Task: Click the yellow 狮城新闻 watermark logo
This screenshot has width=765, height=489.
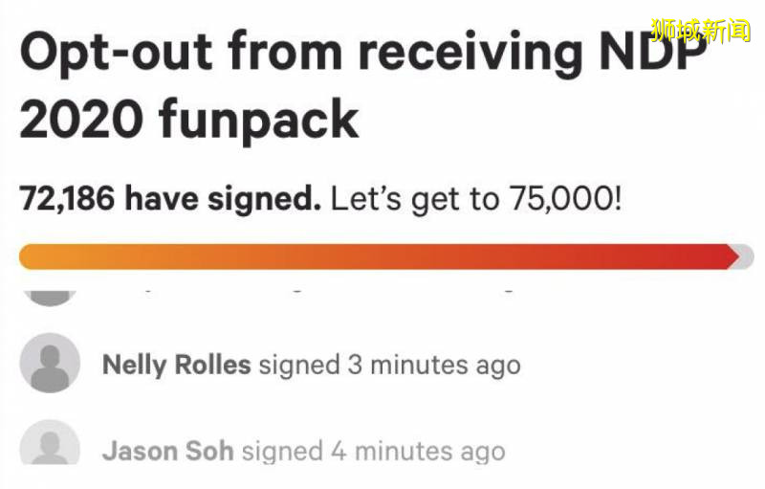Action: (701, 30)
